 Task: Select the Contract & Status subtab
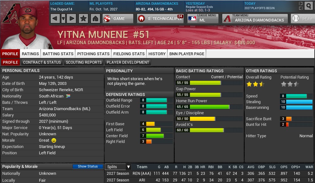click(x=42, y=62)
